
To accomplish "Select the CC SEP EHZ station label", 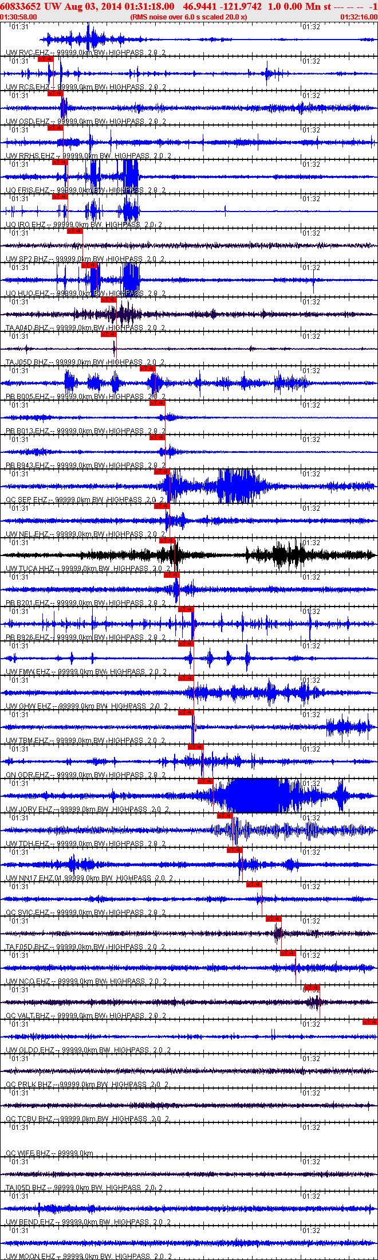I will pyautogui.click(x=85, y=500).
